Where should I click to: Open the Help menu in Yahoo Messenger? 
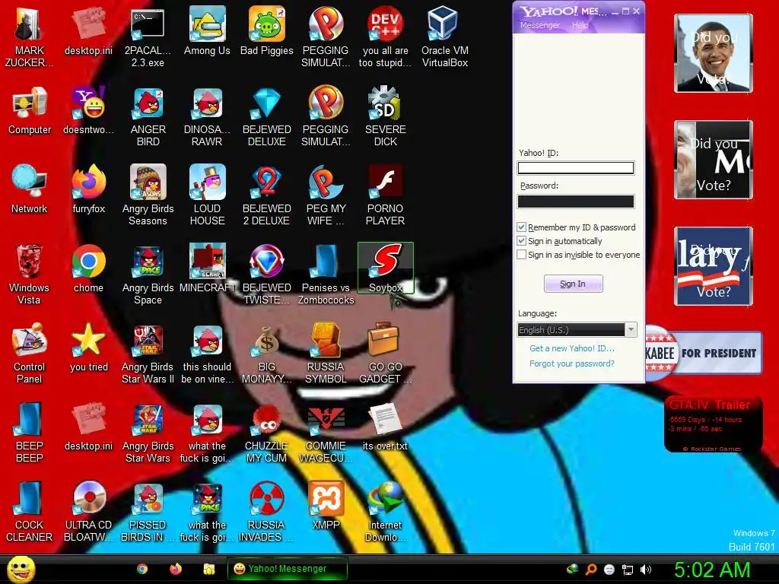coord(580,25)
